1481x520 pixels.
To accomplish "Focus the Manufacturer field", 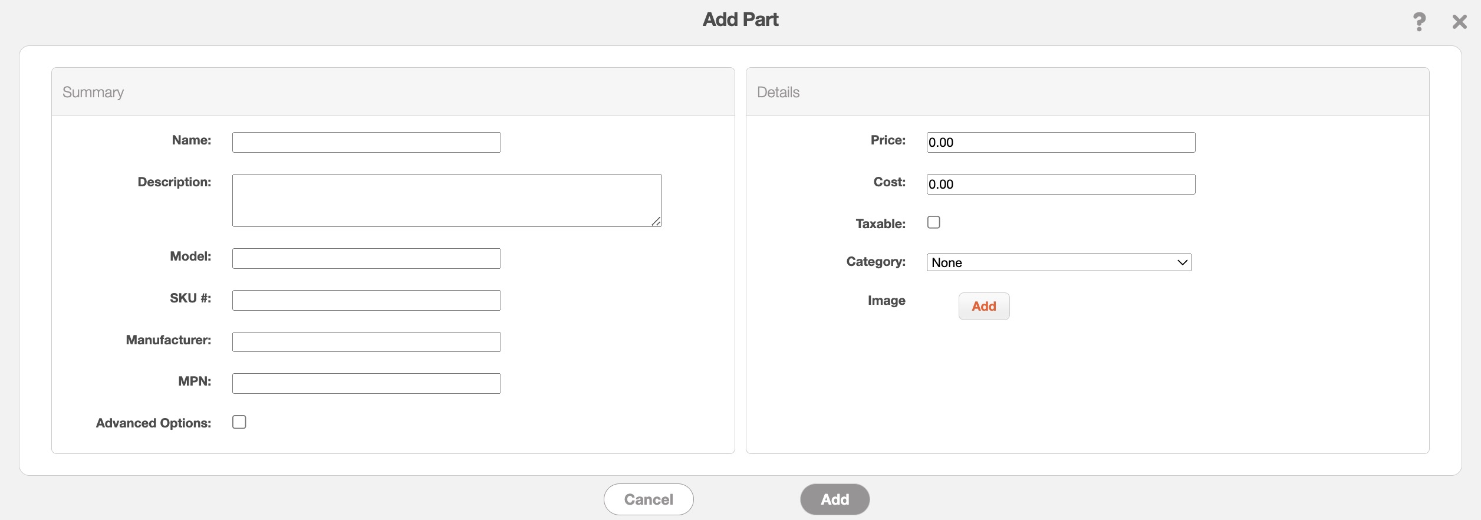I will (366, 342).
